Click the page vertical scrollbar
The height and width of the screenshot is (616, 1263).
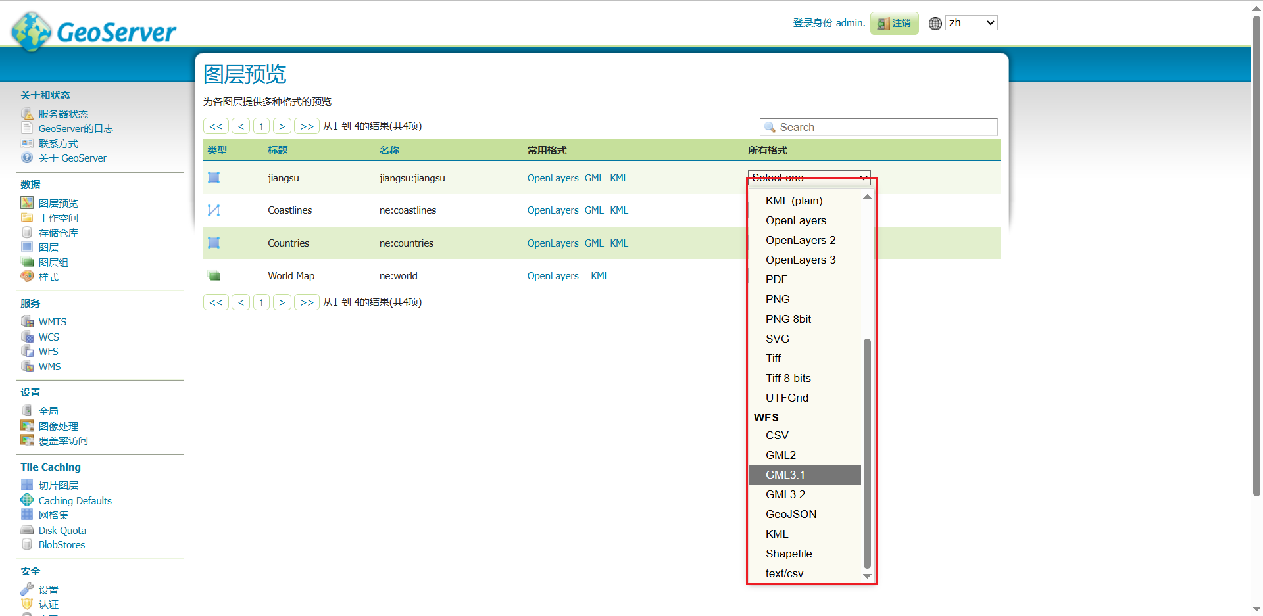(x=1256, y=256)
